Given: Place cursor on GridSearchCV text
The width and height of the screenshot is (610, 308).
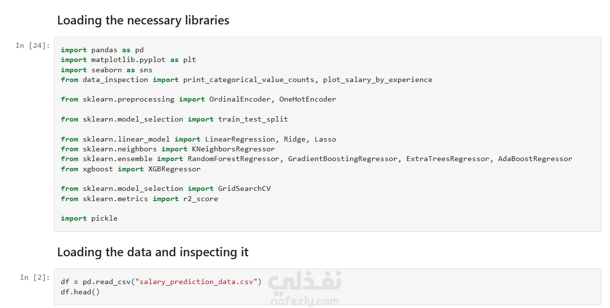Looking at the screenshot, I should click(244, 188).
